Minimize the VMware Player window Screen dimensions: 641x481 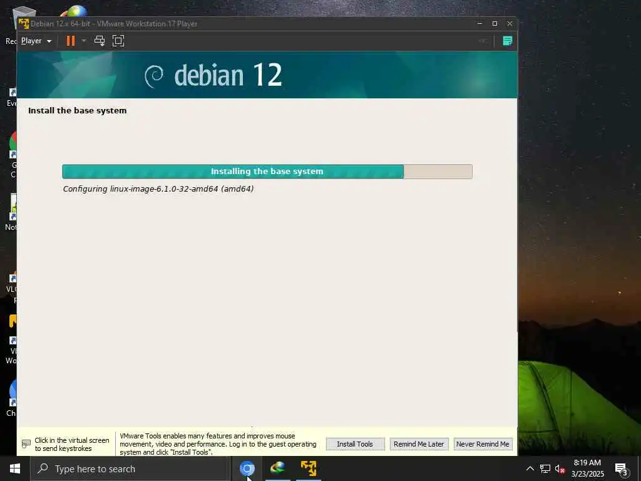(480, 24)
